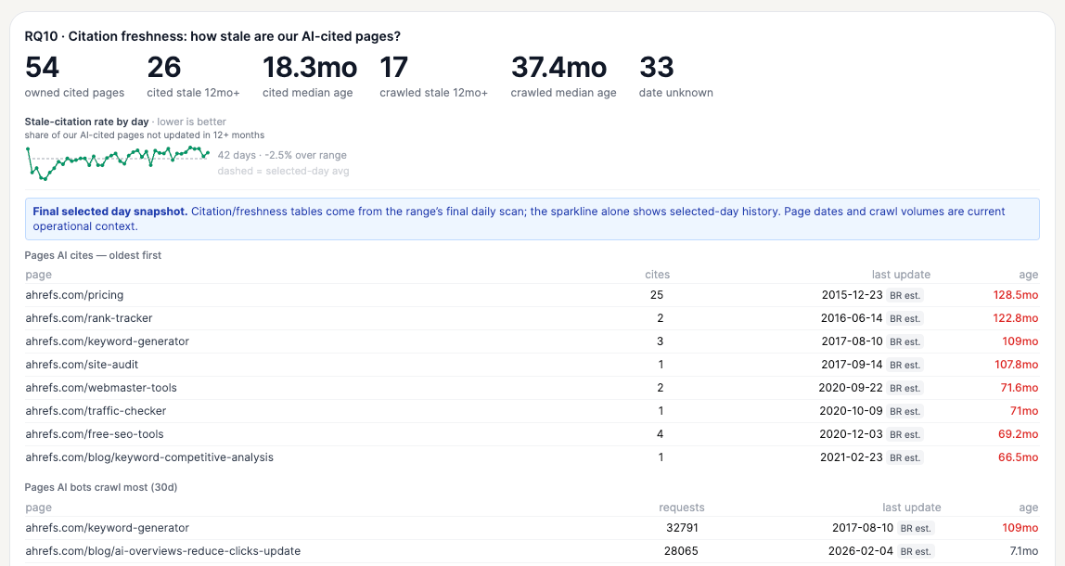This screenshot has height=566, width=1065.
Task: Click the 2020-12-03 last update date
Action: [x=851, y=433]
